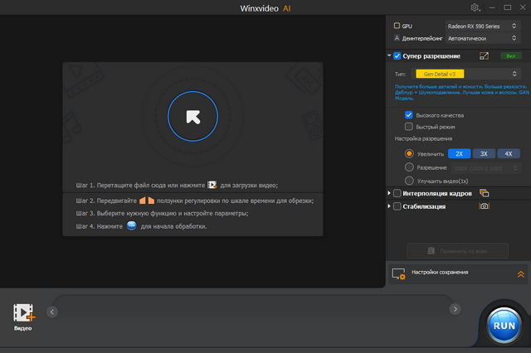Select the Разрешение radio button
Viewport: 531px width, 353px height.
409,167
